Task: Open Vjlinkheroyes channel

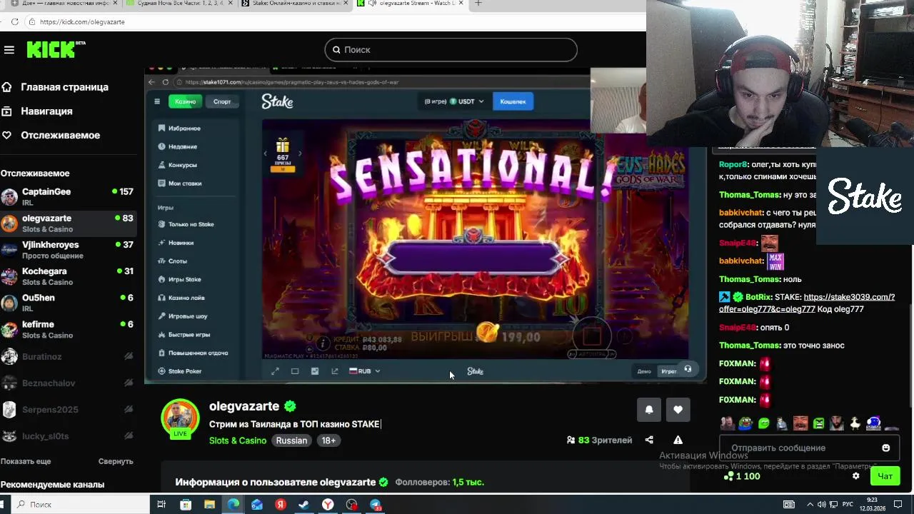Action: pyautogui.click(x=68, y=249)
